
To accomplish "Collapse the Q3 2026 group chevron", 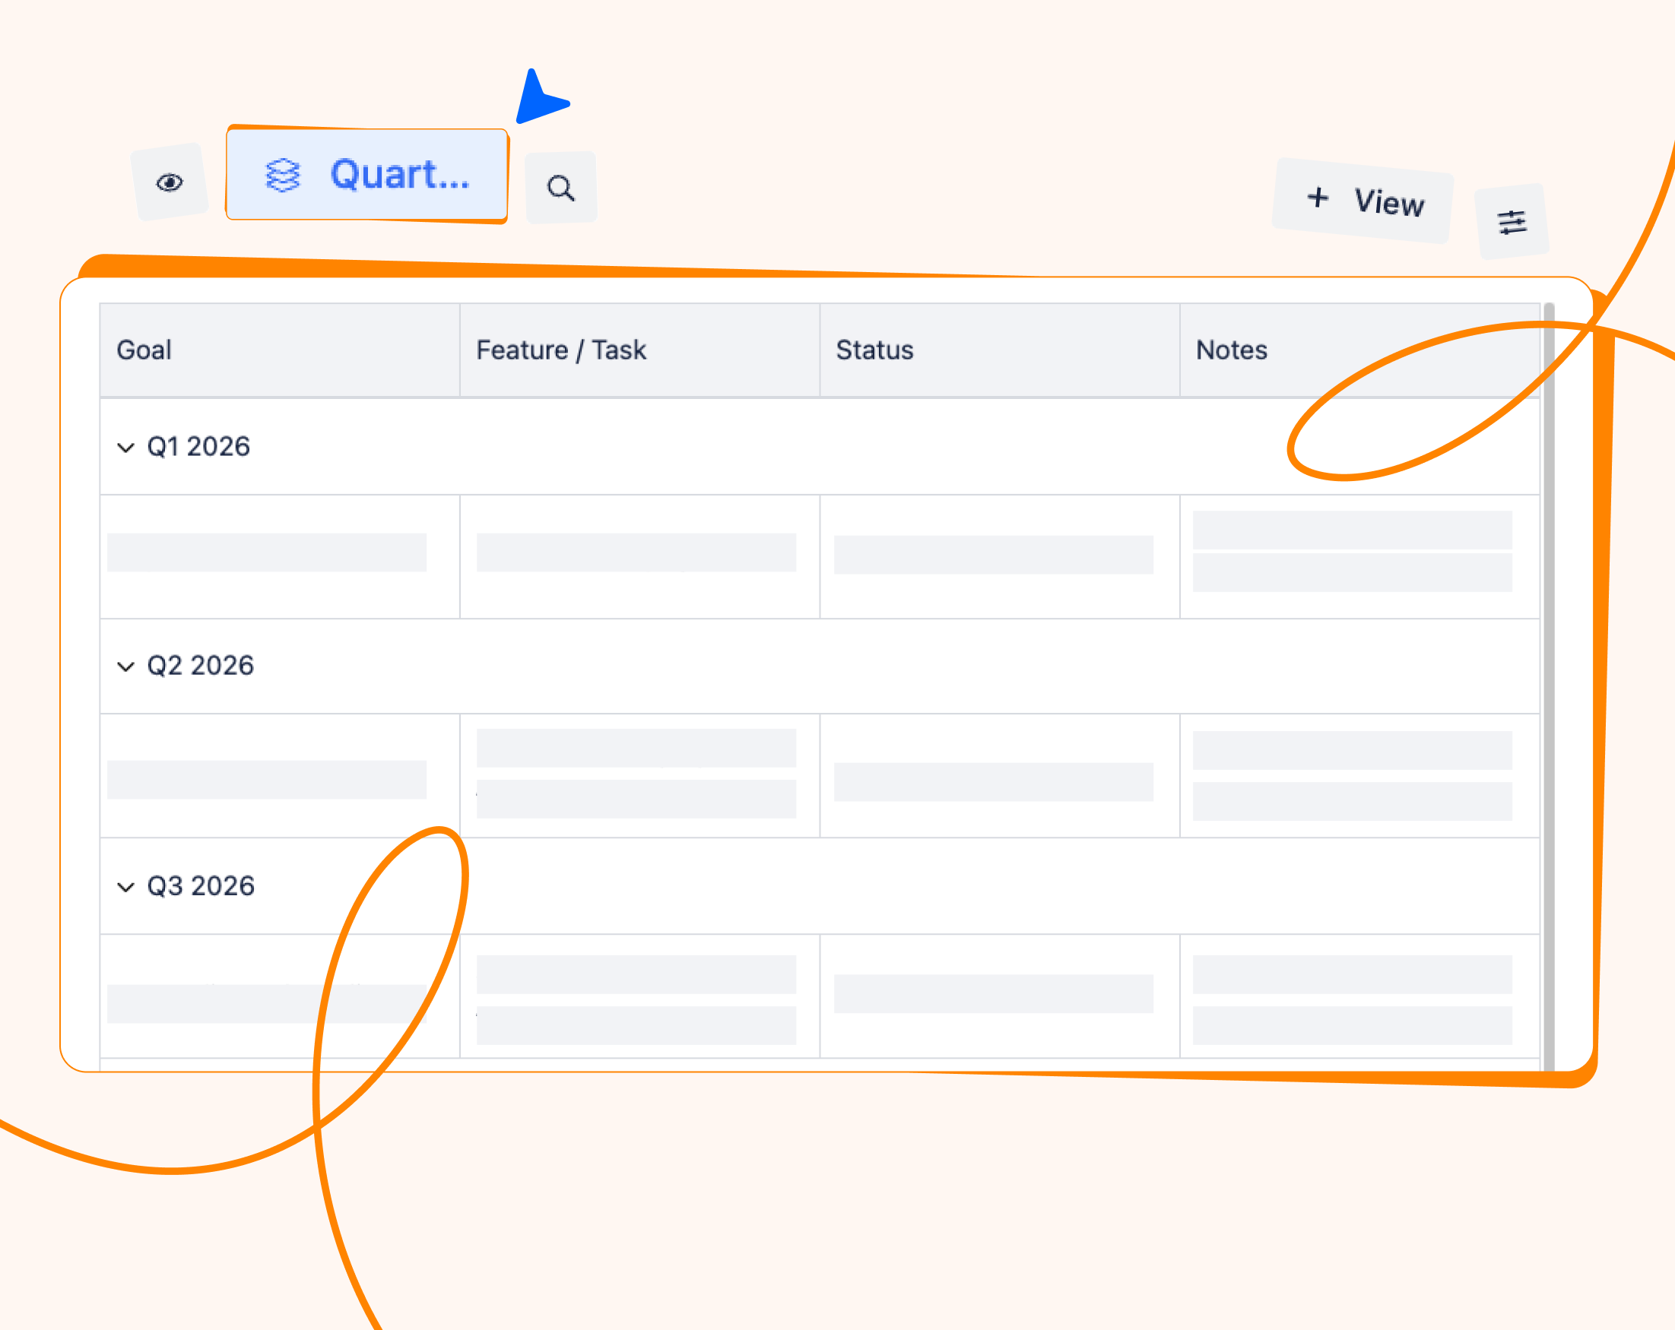I will pyautogui.click(x=126, y=888).
